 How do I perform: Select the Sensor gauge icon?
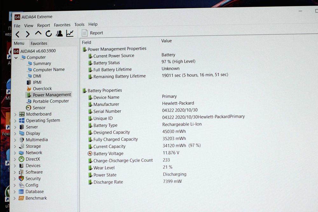(x=29, y=108)
